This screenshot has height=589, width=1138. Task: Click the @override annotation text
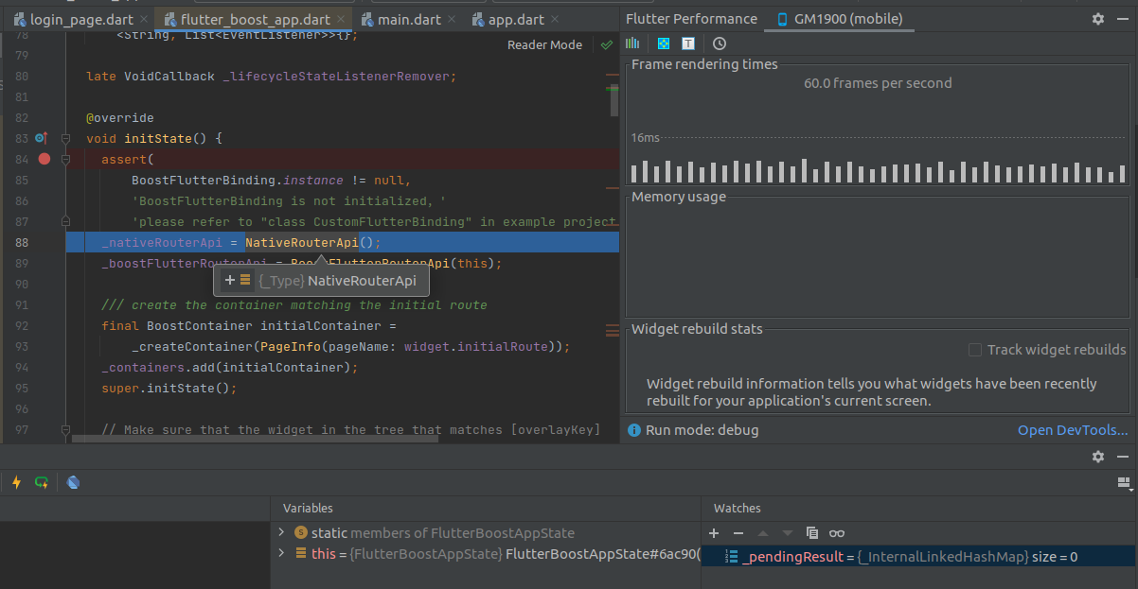[119, 118]
